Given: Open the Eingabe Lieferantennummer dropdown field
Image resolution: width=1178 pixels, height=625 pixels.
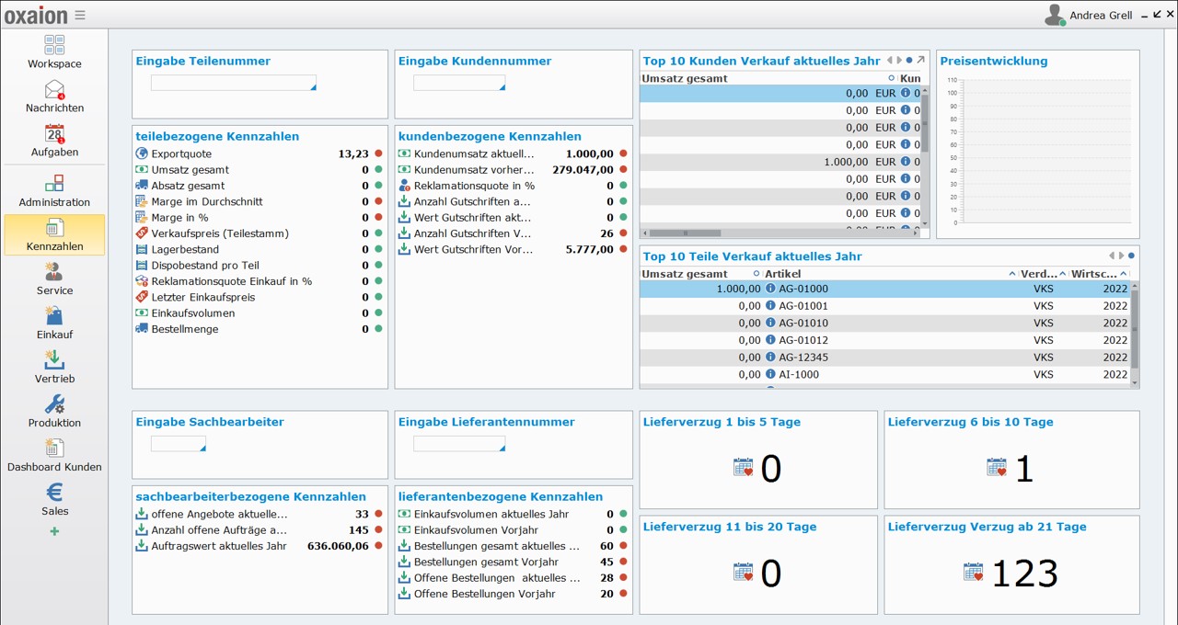Looking at the screenshot, I should pos(459,444).
